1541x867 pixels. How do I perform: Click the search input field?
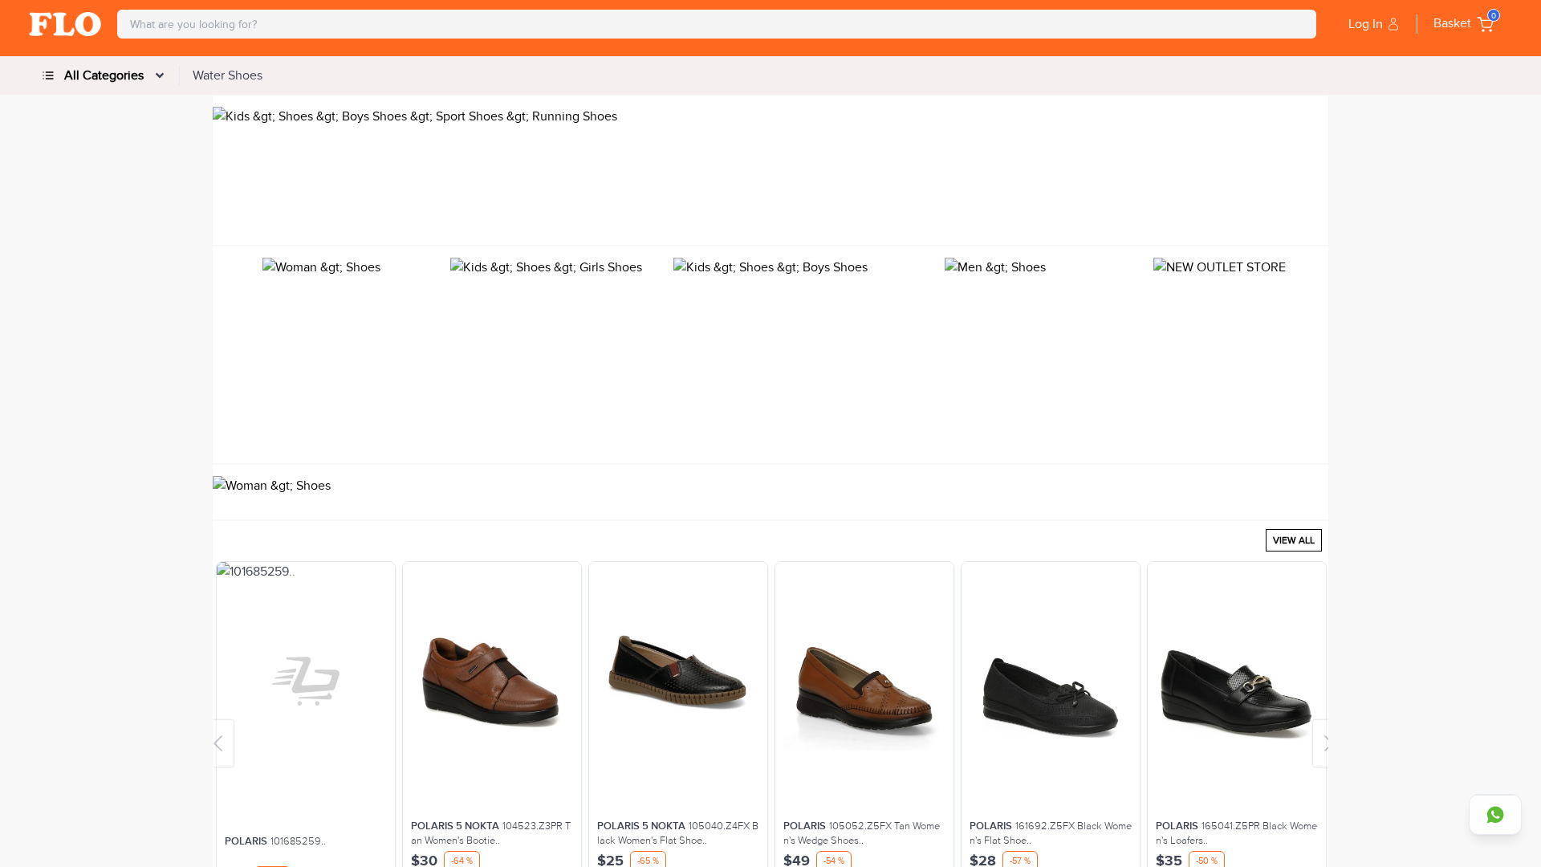[x=716, y=24]
